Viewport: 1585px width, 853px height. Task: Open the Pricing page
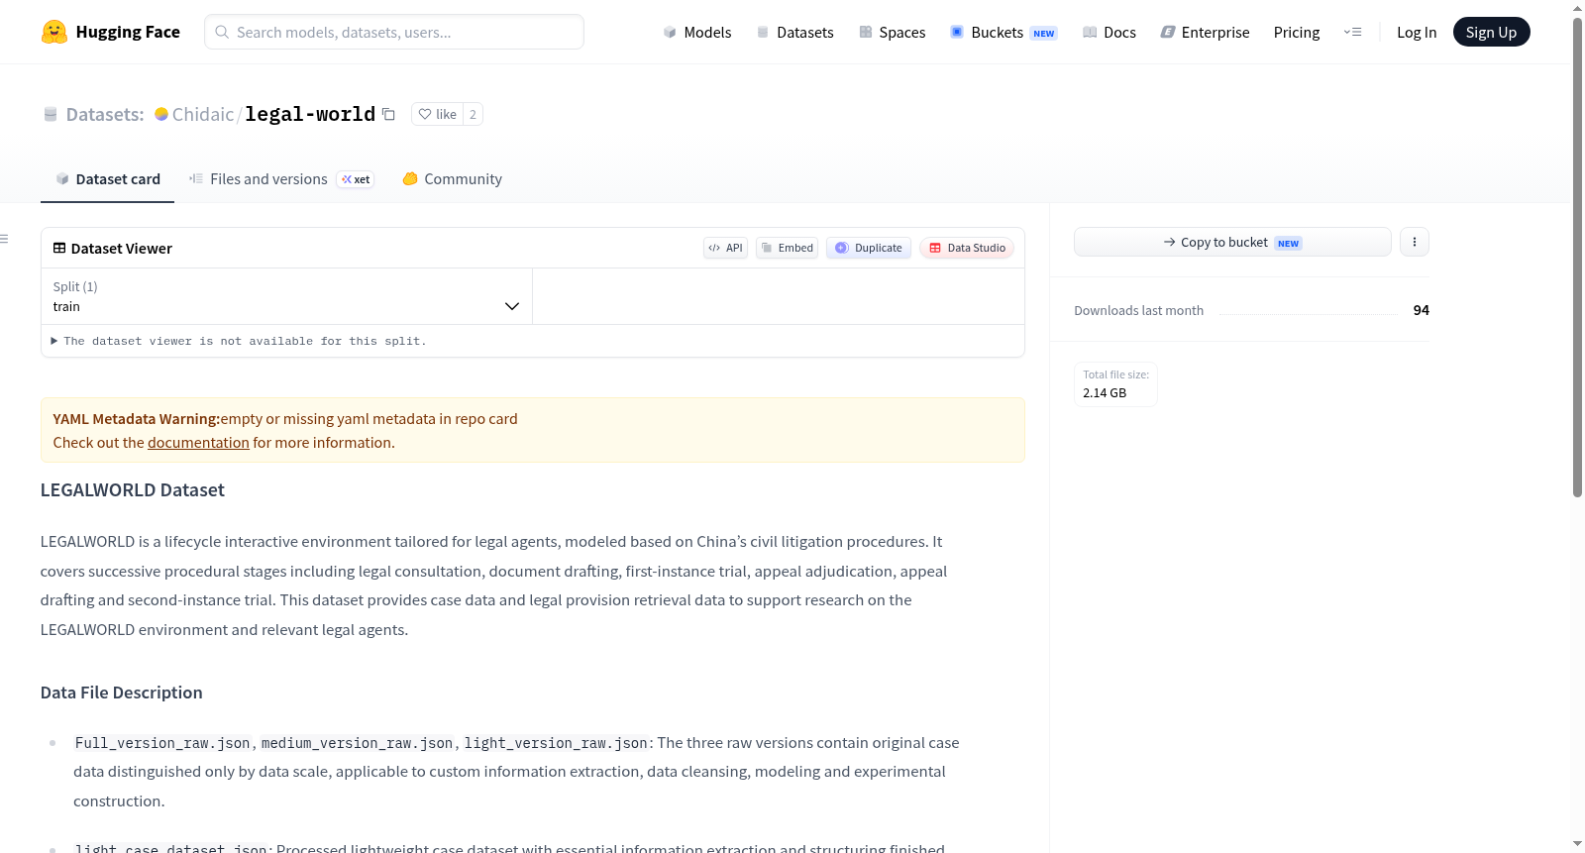click(1297, 32)
